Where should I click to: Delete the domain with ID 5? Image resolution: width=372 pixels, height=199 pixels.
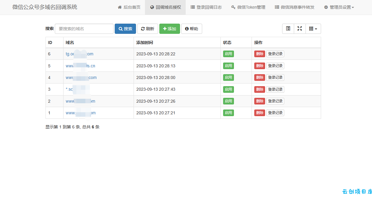pyautogui.click(x=260, y=66)
